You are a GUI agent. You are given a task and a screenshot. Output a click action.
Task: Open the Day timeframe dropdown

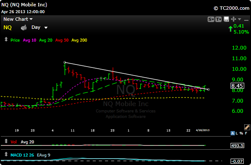[40, 28]
